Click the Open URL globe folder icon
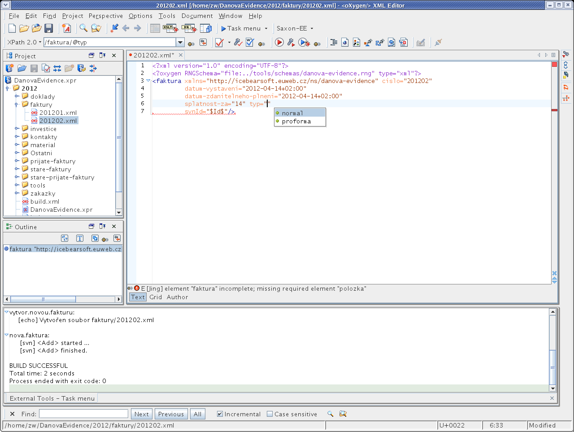The height and width of the screenshot is (432, 574). coord(36,28)
